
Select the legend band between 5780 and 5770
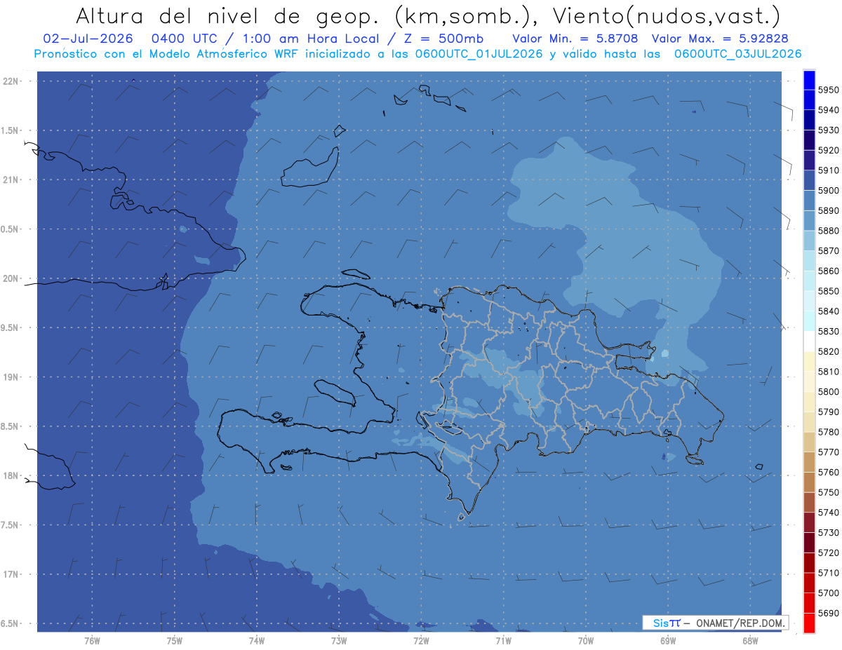(808, 442)
